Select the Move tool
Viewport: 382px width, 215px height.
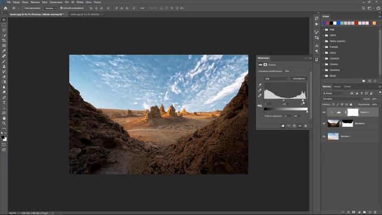tap(4, 20)
